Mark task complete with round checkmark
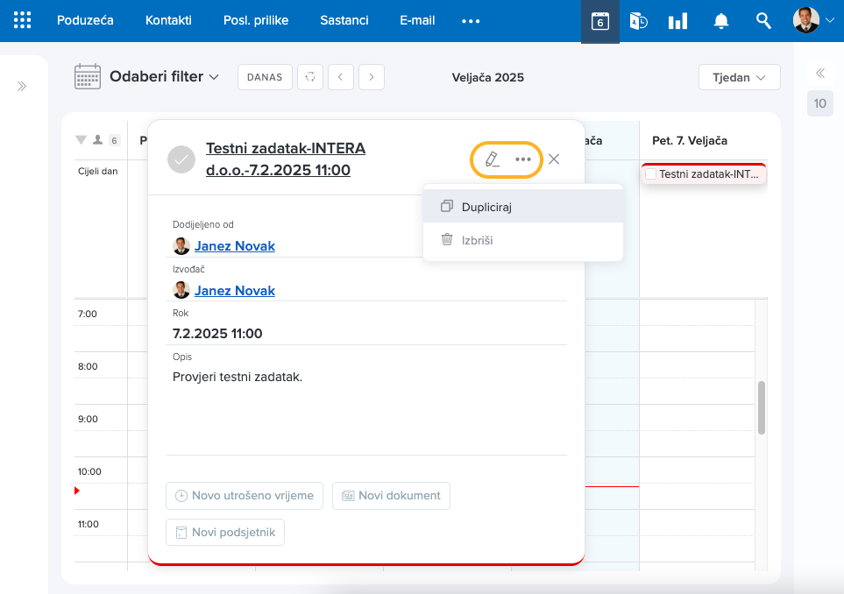This screenshot has width=844, height=594. coord(181,159)
